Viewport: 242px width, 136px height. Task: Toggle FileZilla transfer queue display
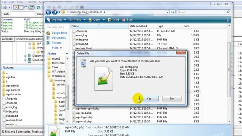tap(31, 7)
